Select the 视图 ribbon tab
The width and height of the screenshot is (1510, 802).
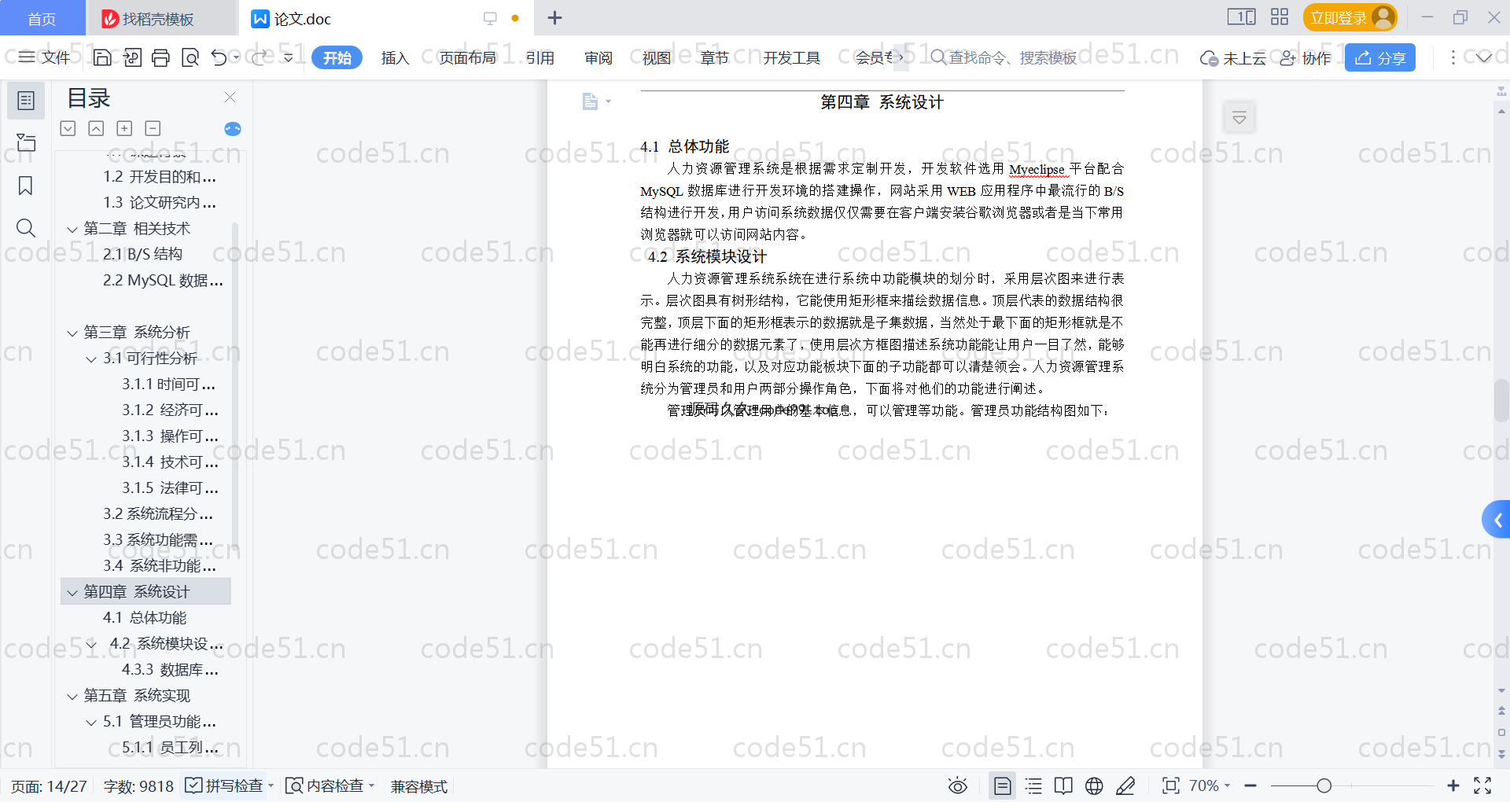657,57
